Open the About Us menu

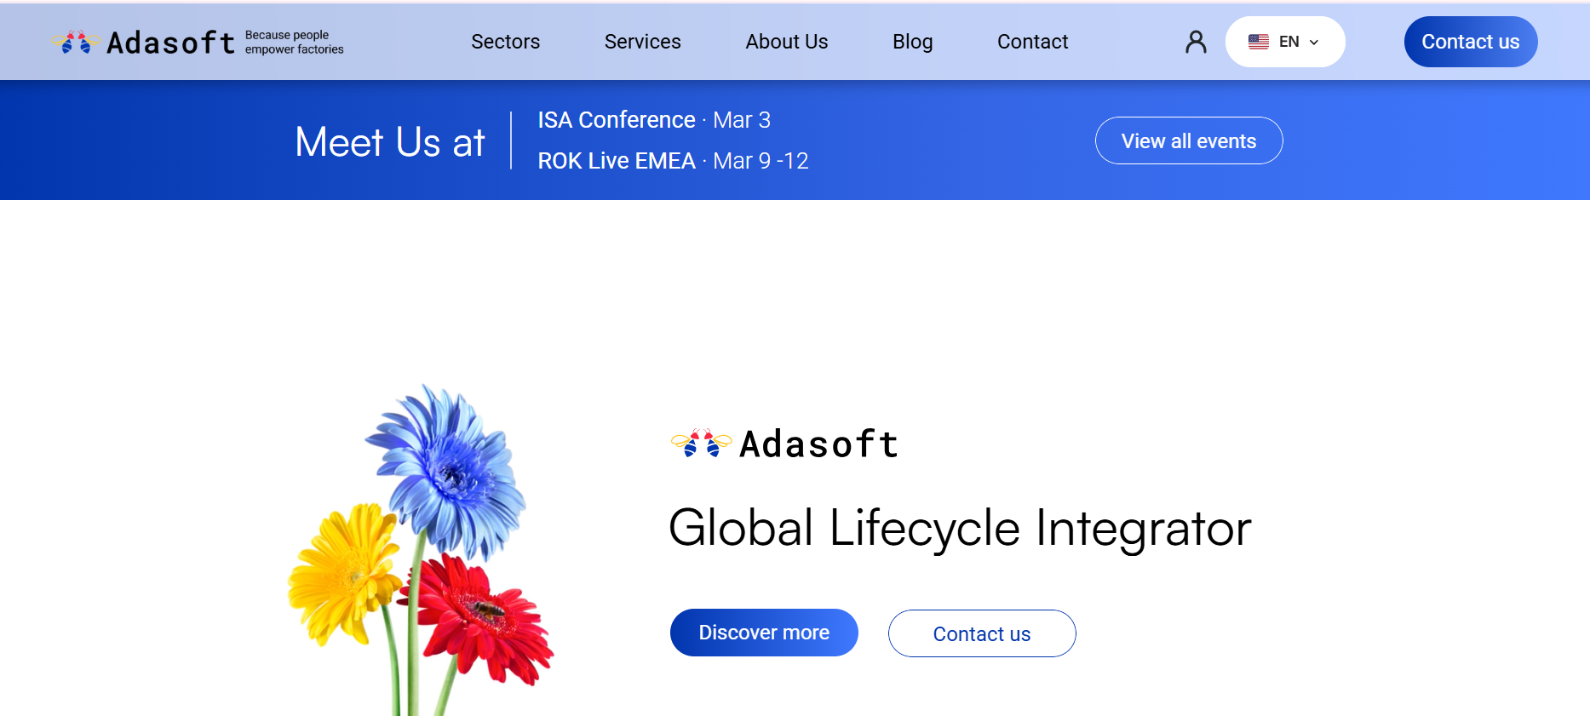786,42
